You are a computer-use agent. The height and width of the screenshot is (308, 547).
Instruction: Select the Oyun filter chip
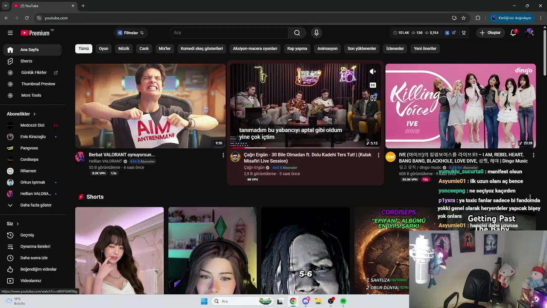point(104,49)
